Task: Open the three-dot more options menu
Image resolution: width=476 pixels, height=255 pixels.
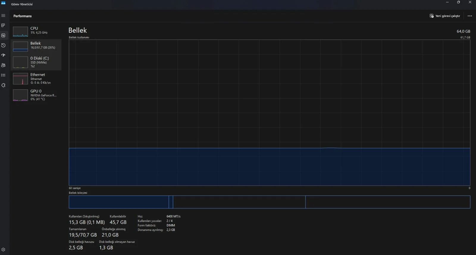Action: click(x=470, y=16)
